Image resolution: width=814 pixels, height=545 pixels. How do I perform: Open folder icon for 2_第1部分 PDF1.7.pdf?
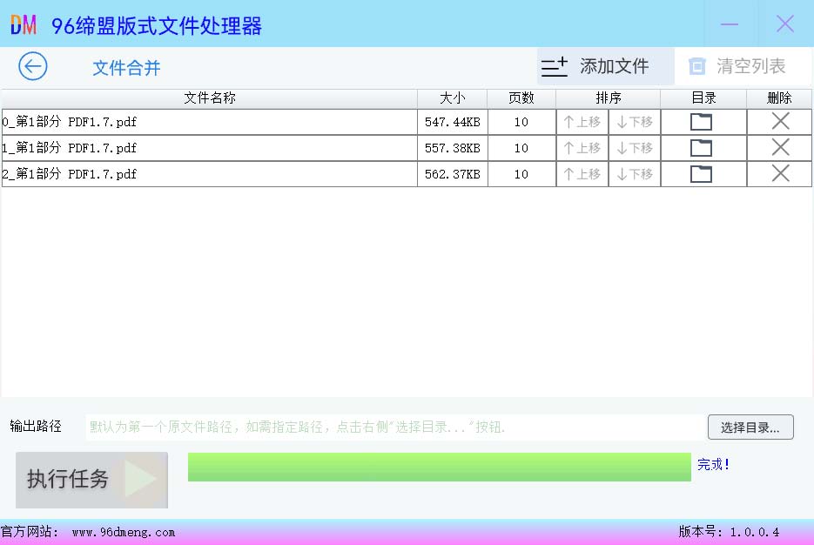click(x=701, y=174)
